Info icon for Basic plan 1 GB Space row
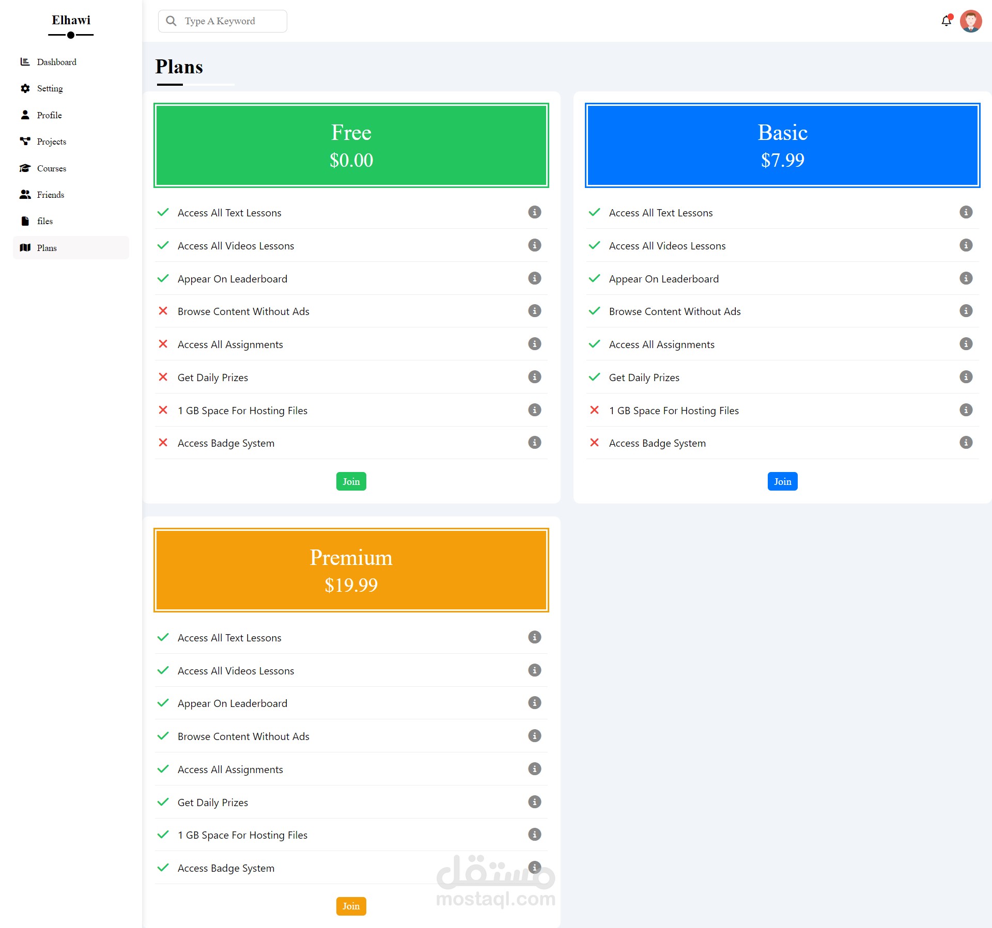This screenshot has width=992, height=928. coord(966,410)
